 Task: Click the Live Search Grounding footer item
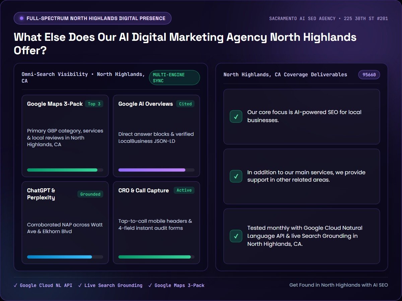(110, 285)
